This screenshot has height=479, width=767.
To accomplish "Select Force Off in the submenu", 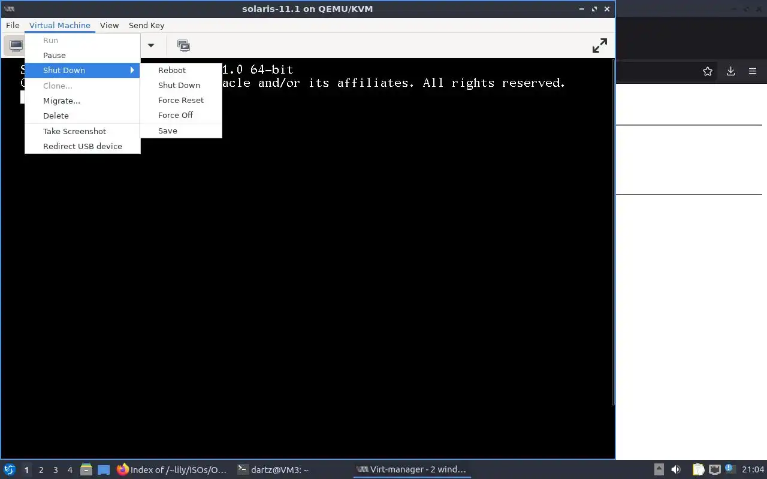I will coord(181,115).
